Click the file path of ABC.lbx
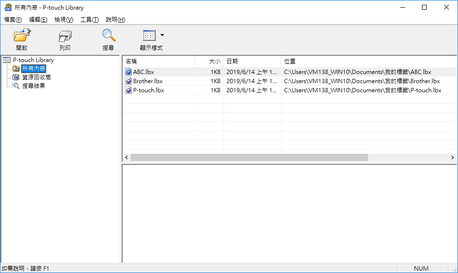 click(x=358, y=72)
